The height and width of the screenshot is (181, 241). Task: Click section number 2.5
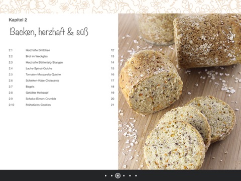click(11, 74)
